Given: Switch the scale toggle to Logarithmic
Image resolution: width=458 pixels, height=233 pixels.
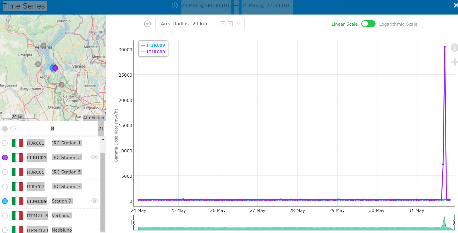Looking at the screenshot, I should pyautogui.click(x=368, y=24).
